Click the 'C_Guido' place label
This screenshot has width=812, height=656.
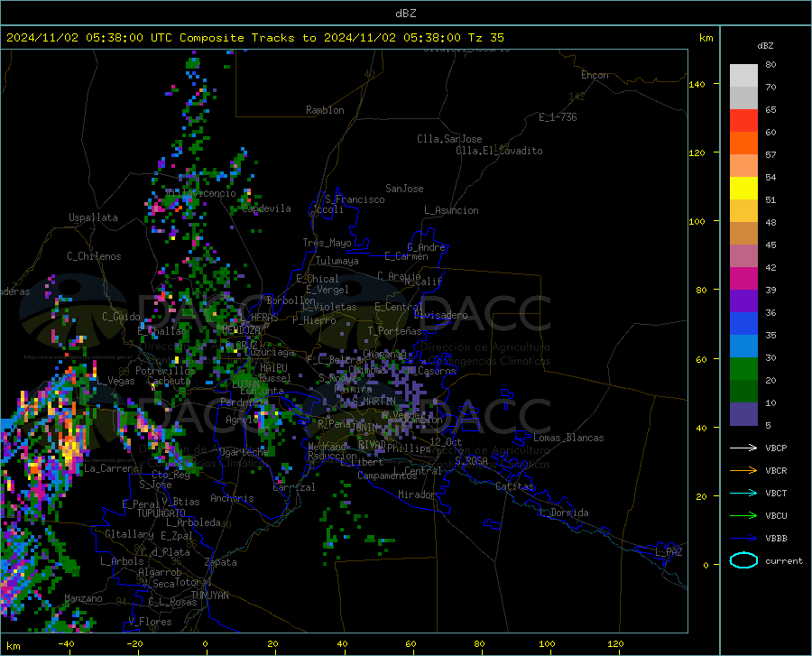point(121,317)
